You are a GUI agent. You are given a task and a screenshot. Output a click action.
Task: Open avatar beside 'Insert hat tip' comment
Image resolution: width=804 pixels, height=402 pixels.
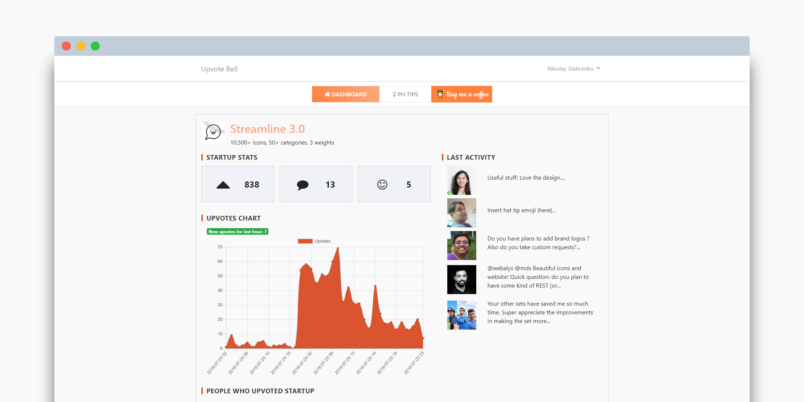coord(461,213)
